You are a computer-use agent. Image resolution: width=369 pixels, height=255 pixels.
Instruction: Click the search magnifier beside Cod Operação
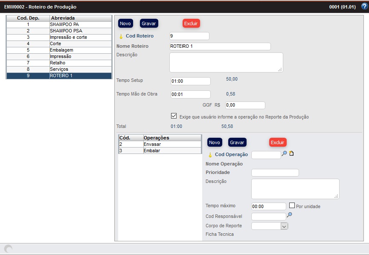coord(285,154)
